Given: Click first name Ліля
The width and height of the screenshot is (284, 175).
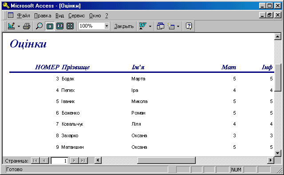Looking at the screenshot, I should (136, 124).
